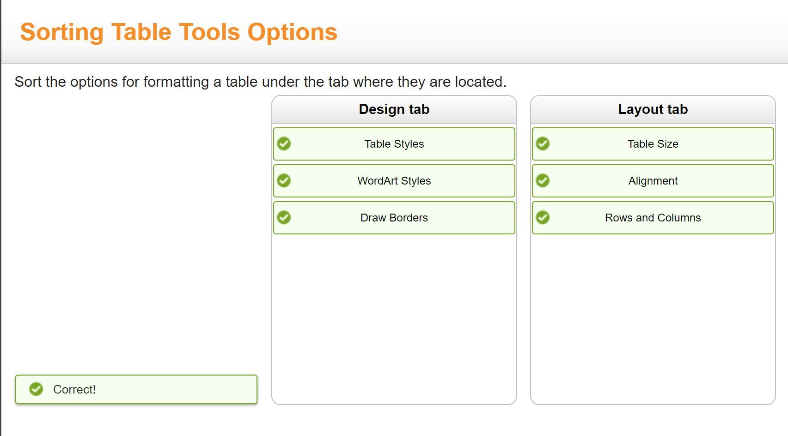This screenshot has height=436, width=788.
Task: Pick the Draw Borders option text
Action: pos(394,218)
